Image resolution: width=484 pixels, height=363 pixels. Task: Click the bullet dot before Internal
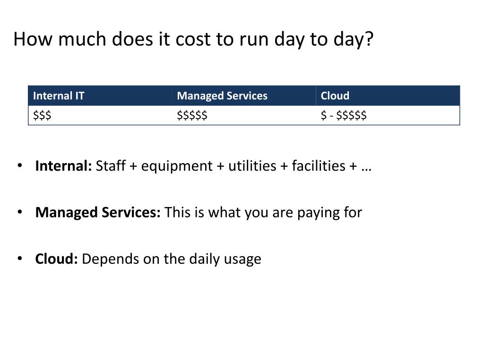coord(20,165)
